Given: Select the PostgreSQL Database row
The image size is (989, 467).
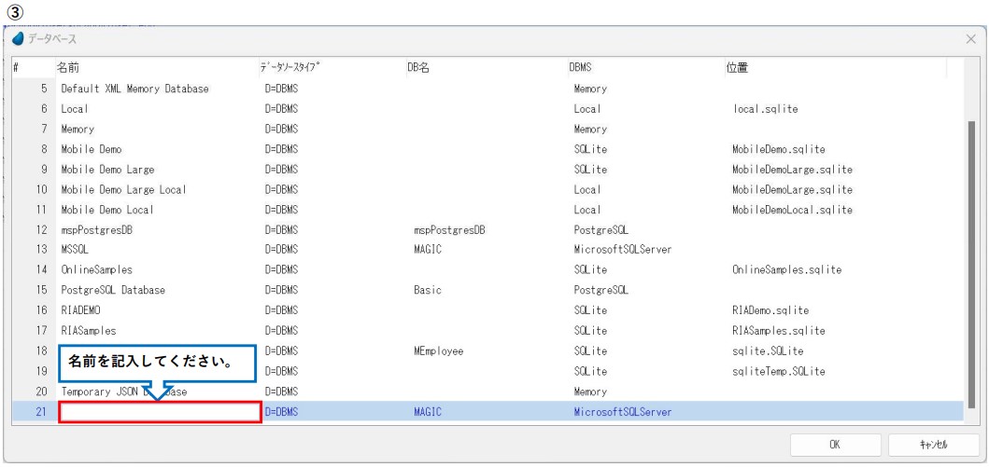Looking at the screenshot, I should coord(113,290).
